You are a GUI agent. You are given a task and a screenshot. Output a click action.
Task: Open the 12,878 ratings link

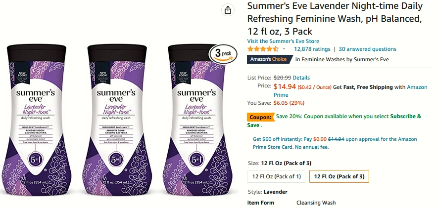click(x=312, y=49)
